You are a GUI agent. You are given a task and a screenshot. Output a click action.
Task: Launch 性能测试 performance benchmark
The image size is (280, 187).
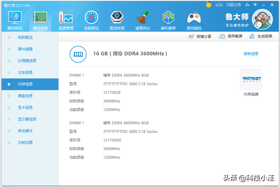[x=91, y=20]
